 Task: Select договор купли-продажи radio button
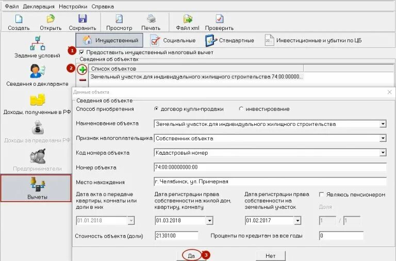pyautogui.click(x=156, y=109)
